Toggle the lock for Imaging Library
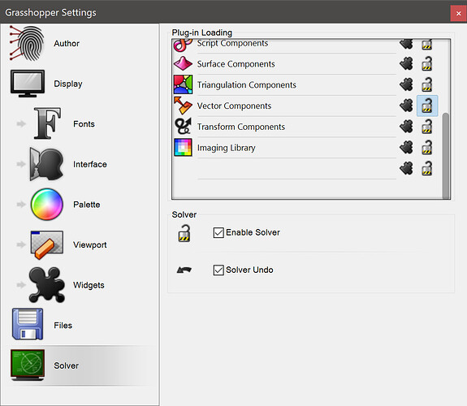467x406 pixels. click(426, 148)
